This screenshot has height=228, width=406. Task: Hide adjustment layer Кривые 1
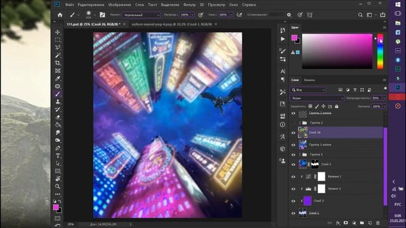click(293, 177)
